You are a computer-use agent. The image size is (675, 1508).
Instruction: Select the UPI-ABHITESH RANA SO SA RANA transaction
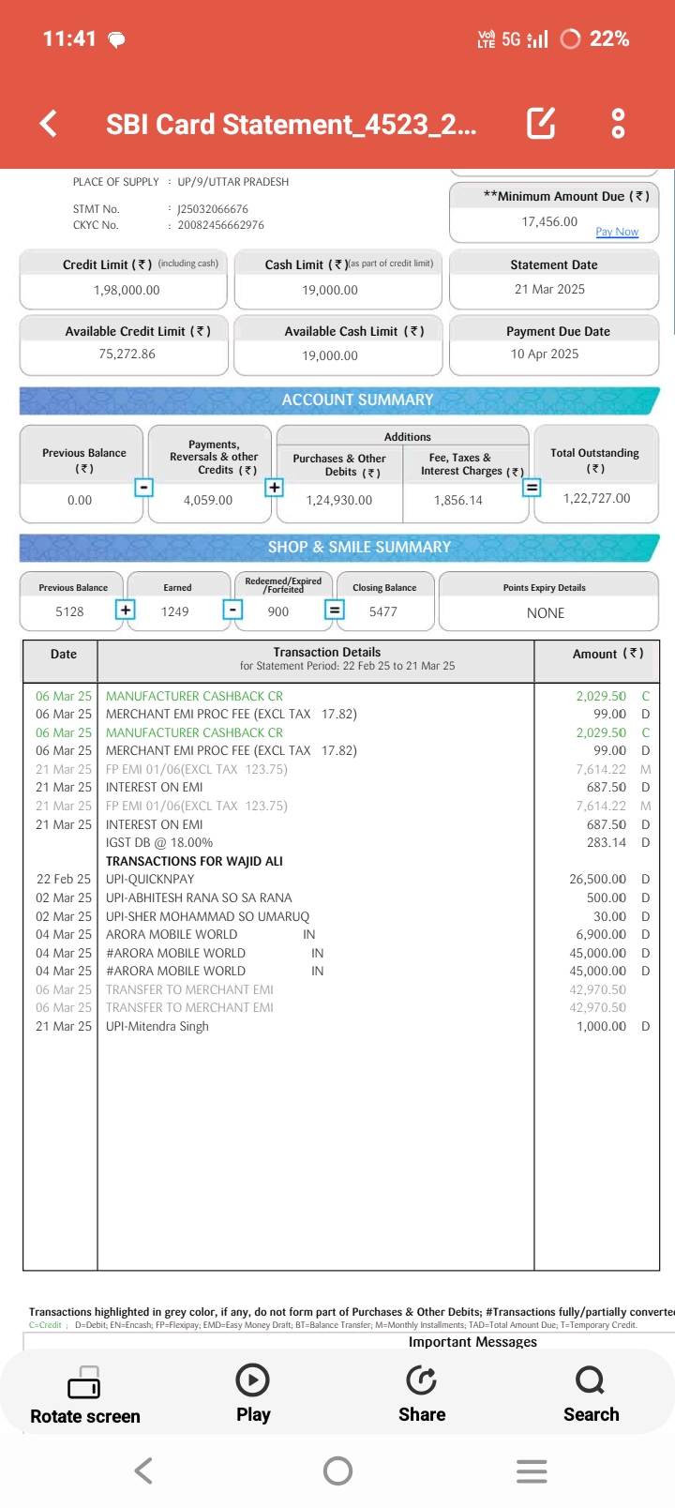(341, 897)
